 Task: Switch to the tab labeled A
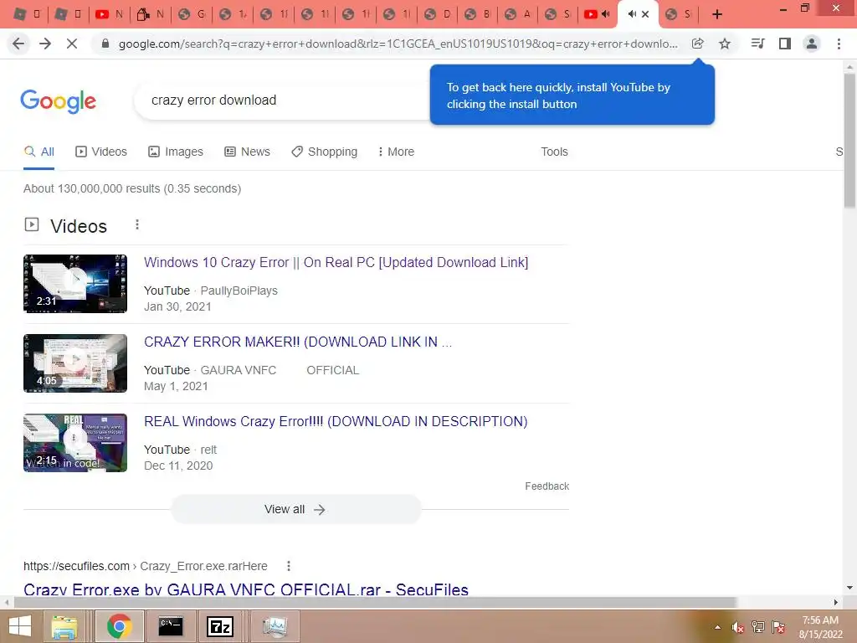[517, 14]
